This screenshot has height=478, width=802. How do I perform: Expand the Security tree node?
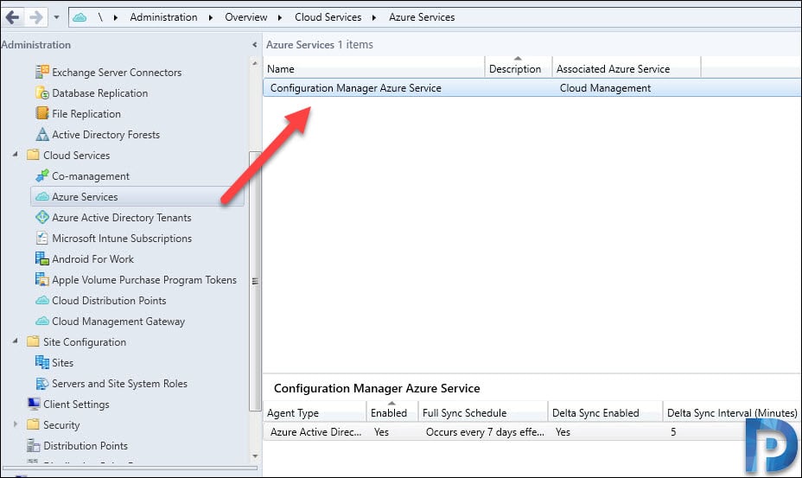tap(16, 424)
